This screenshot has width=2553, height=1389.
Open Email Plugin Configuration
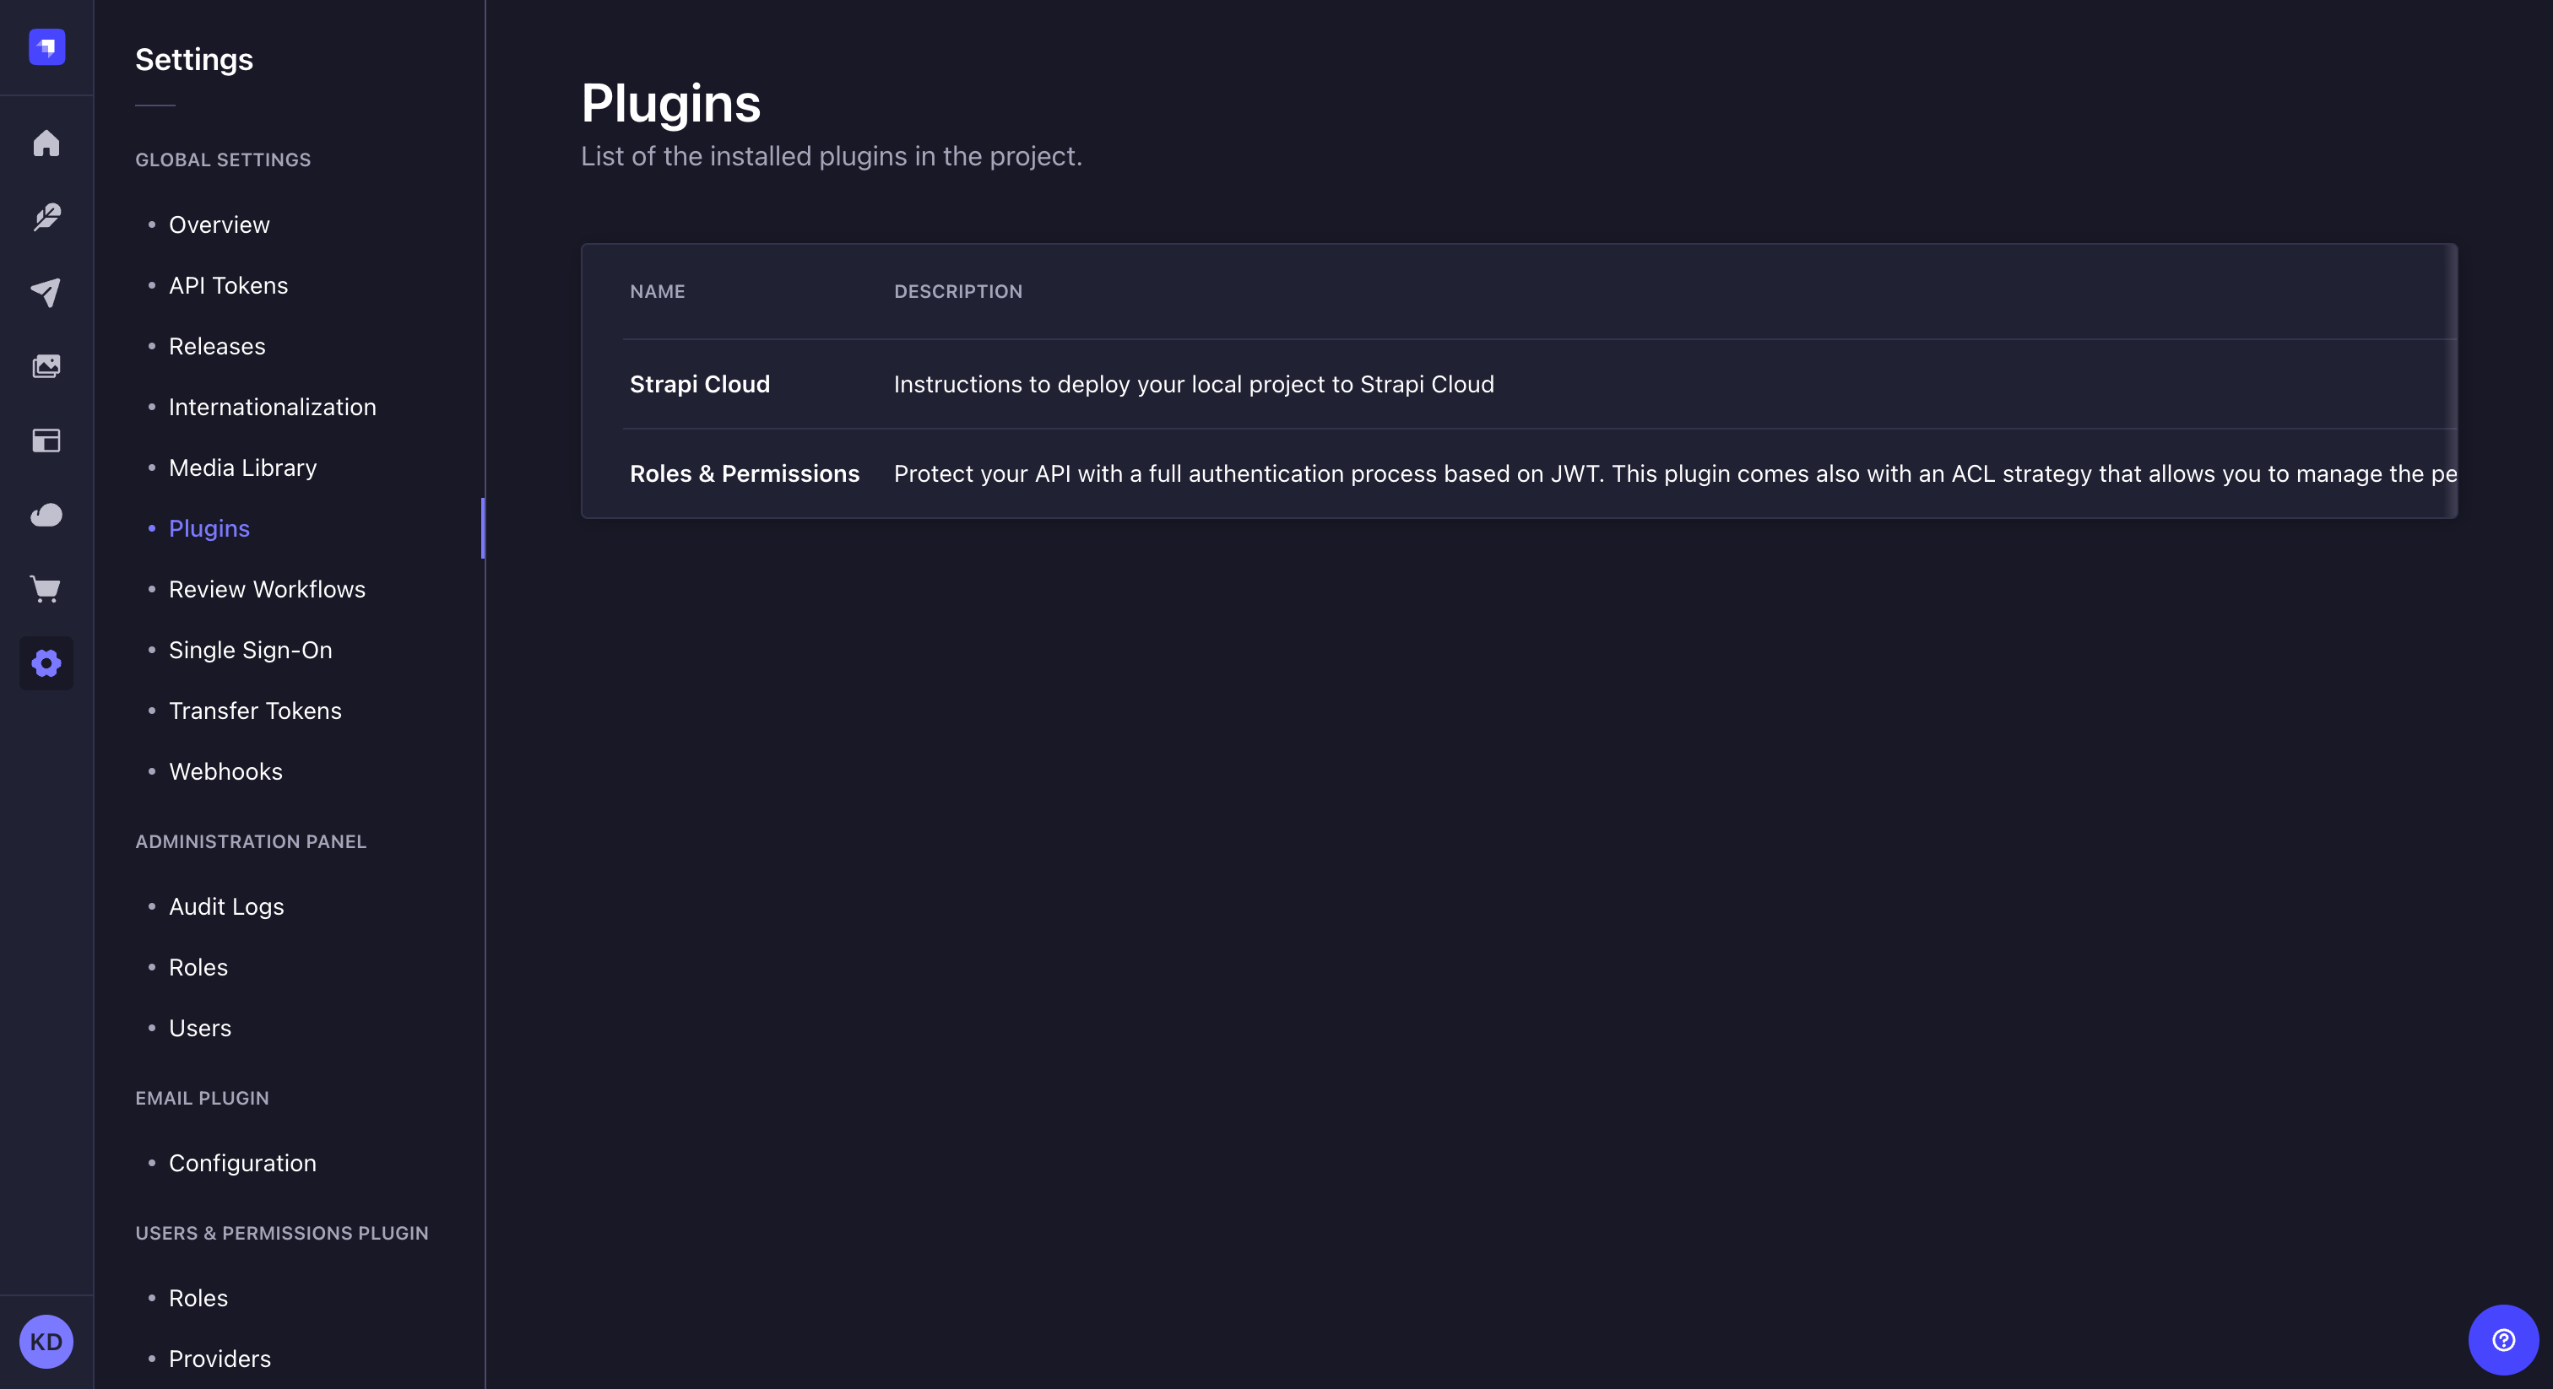point(241,1163)
